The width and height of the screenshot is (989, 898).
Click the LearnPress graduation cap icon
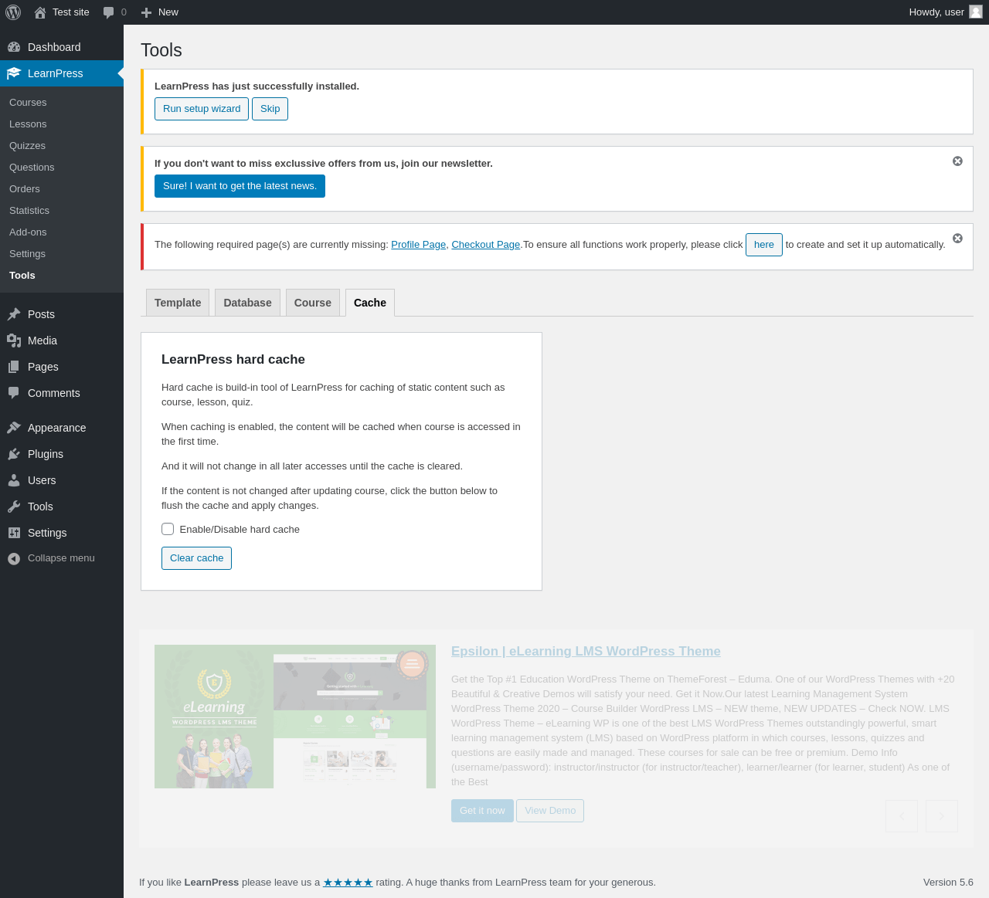(14, 73)
